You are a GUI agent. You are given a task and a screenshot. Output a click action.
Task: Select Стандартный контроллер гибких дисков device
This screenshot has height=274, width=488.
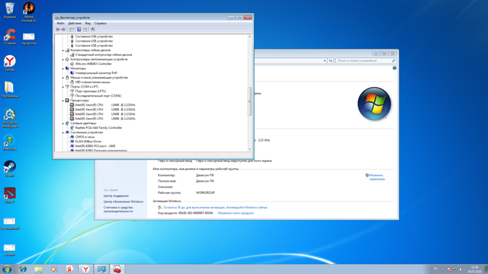[104, 55]
